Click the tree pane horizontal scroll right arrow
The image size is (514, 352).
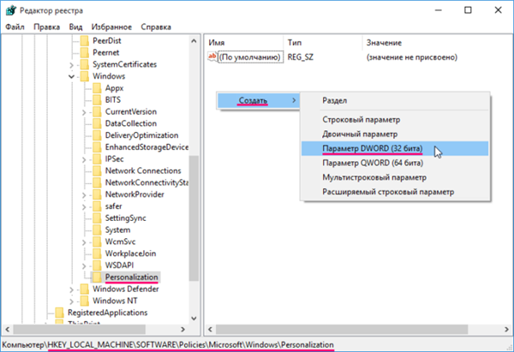point(183,329)
